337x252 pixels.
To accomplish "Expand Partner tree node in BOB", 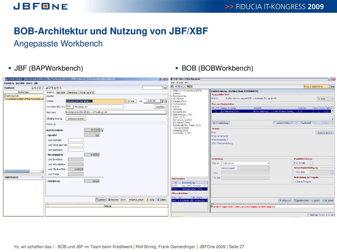I will (x=172, y=107).
